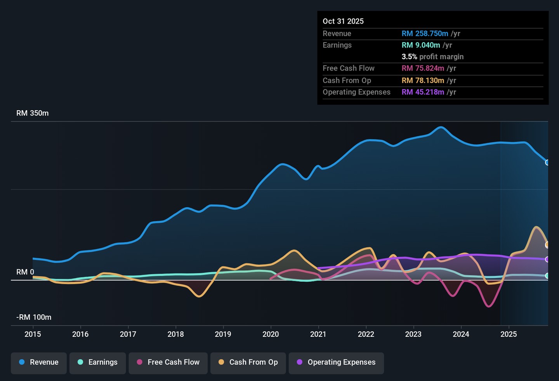Click the 3.5% profit margin text
Viewport: 559px width, 381px height.
click(x=432, y=57)
